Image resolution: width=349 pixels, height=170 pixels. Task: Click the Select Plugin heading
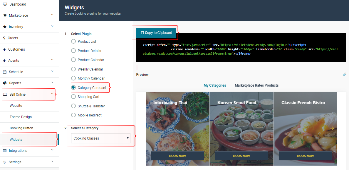tap(81, 34)
